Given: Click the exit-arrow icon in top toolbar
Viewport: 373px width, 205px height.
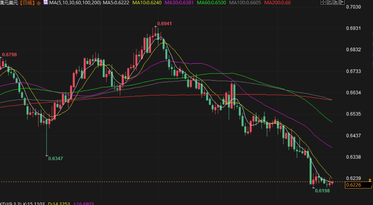Looking at the screenshot, I should coord(342,2).
